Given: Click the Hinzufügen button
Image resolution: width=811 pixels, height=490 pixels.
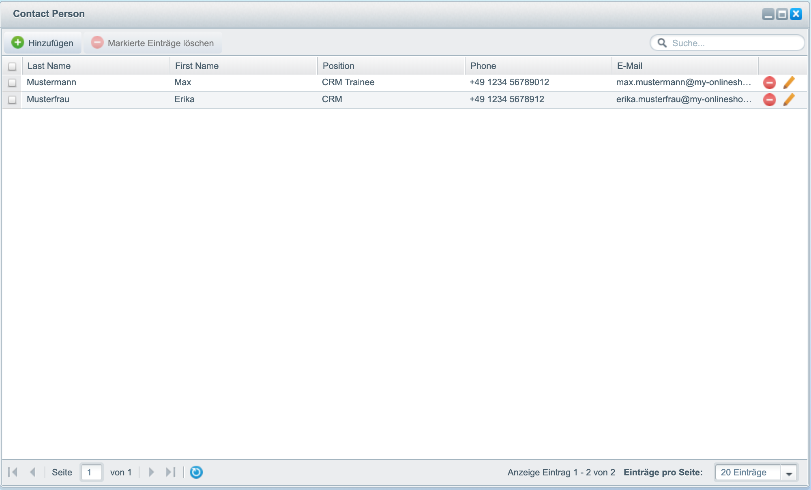Looking at the screenshot, I should coord(43,43).
